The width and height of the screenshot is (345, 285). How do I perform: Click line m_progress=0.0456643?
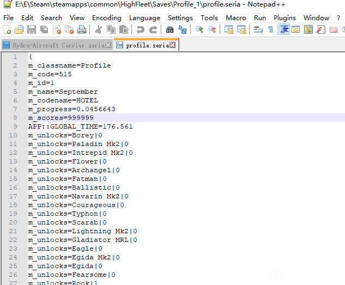coord(72,109)
